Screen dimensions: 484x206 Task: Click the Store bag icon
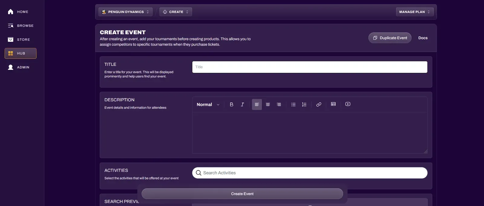pyautogui.click(x=11, y=40)
